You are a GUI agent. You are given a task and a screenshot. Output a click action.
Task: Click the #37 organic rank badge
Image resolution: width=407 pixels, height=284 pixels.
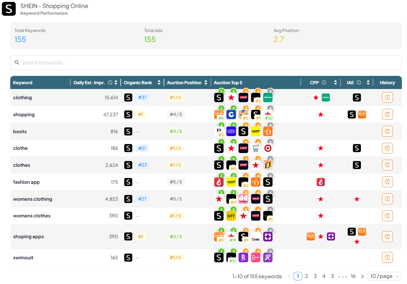(142, 97)
